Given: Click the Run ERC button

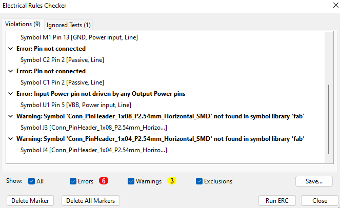Looking at the screenshot, I should pyautogui.click(x=277, y=201).
